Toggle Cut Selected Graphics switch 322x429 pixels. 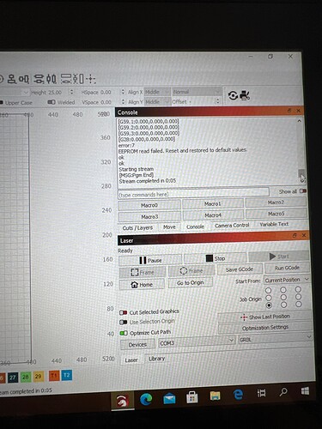point(124,312)
